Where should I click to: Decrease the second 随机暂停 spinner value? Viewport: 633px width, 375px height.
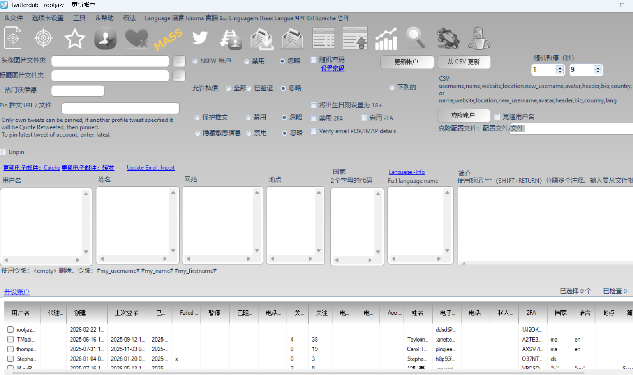tap(598, 72)
